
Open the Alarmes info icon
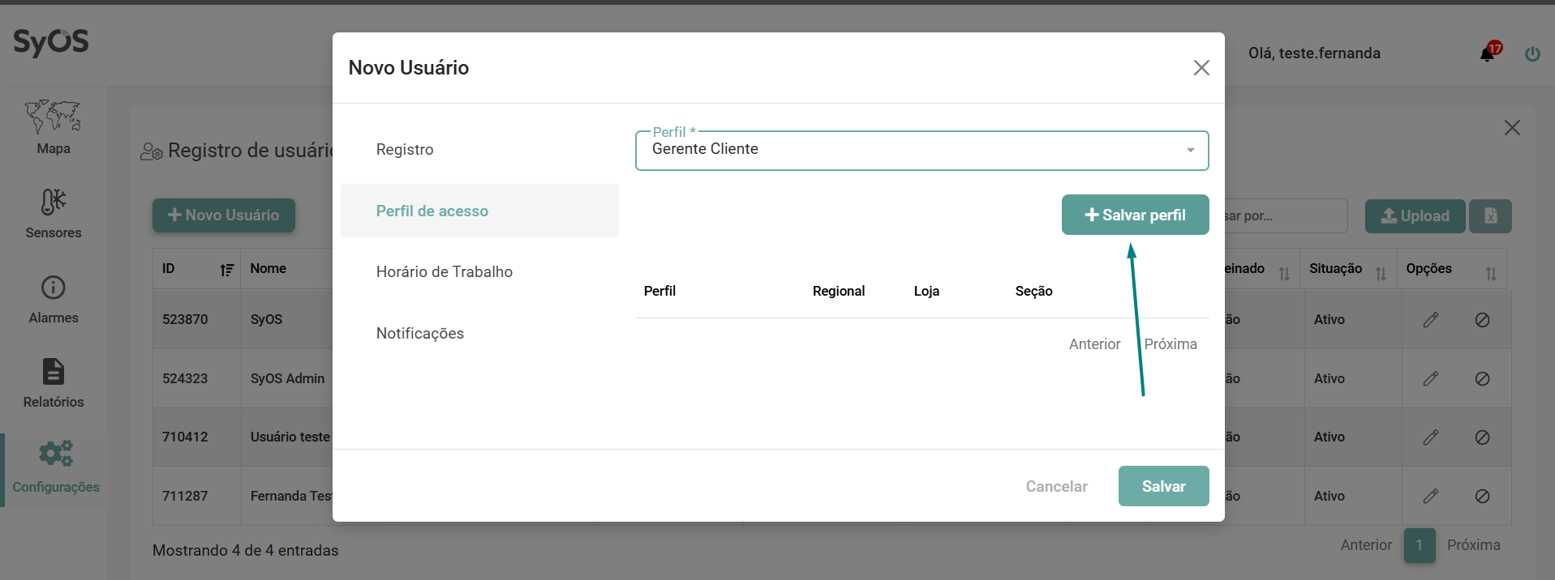53,288
